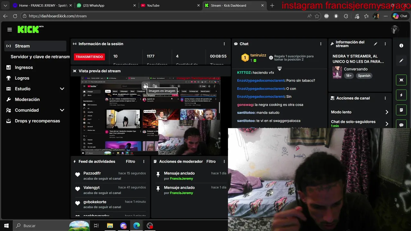Open Task View on taskbar
Screen dimensions: 411x231
click(x=96, y=226)
